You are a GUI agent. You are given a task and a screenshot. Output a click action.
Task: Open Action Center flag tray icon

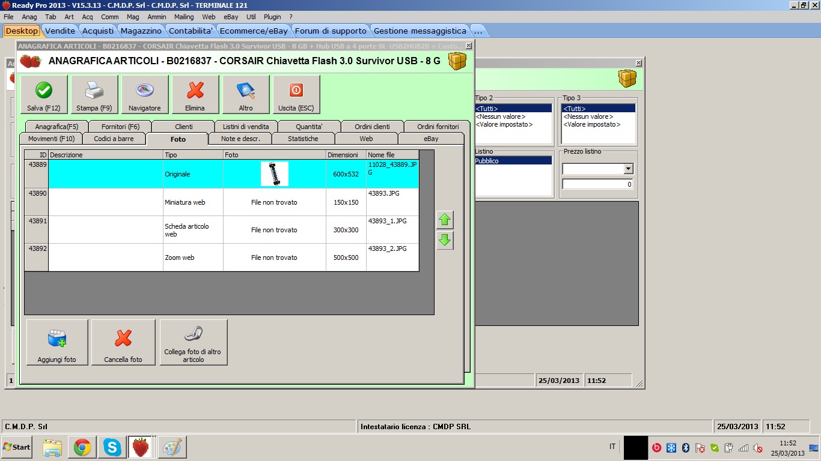coord(700,447)
